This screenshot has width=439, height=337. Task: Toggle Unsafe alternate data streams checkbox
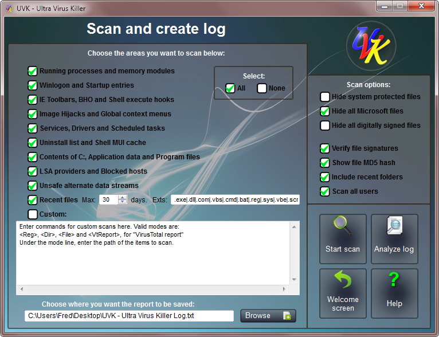[x=33, y=186]
